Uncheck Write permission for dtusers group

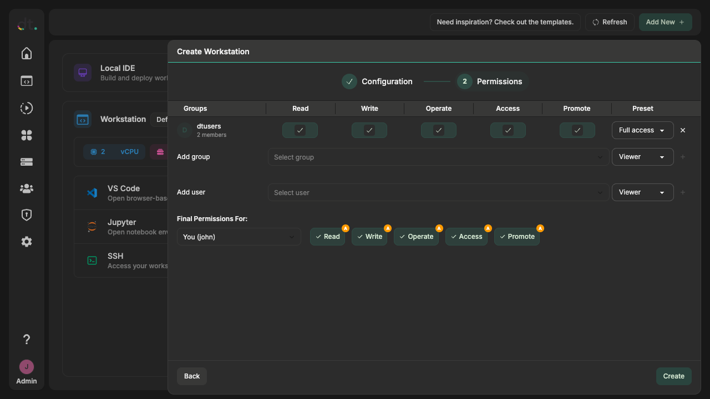click(x=369, y=130)
